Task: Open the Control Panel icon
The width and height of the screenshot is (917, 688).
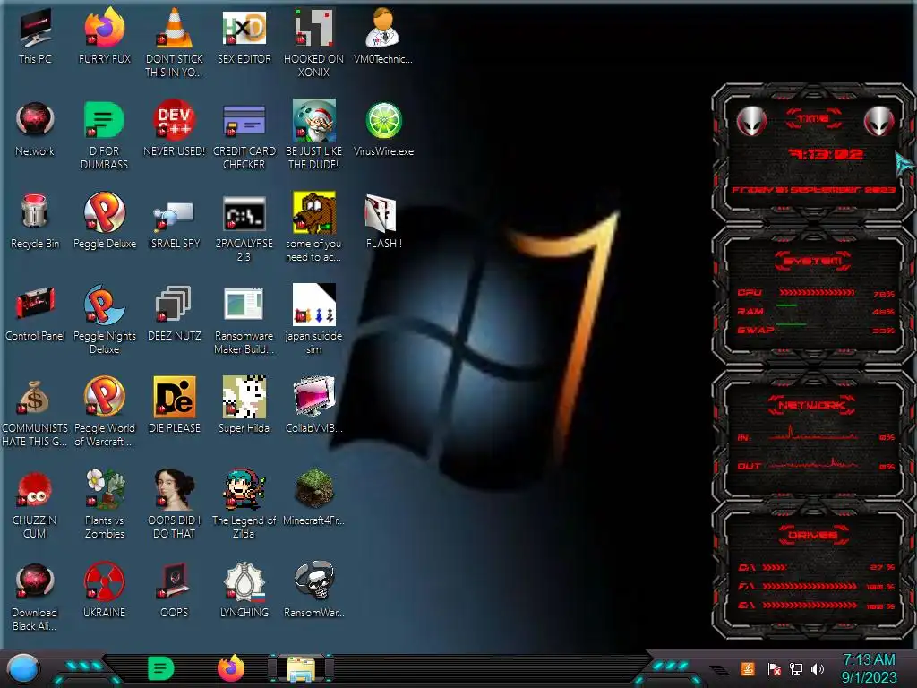Action: (x=35, y=314)
